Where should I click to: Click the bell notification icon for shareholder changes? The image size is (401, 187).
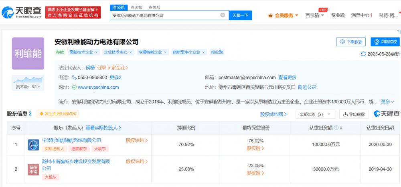click(41, 114)
